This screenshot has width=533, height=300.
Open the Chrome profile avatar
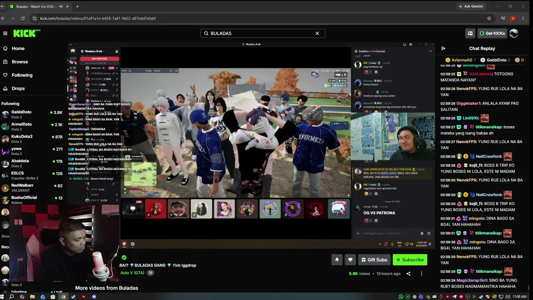tap(513, 18)
